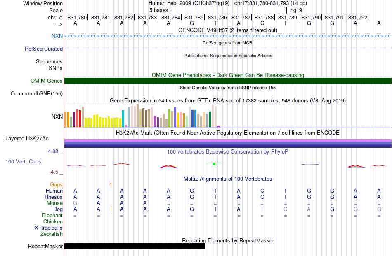
Task: Click the dark green OMIM gene bar
Action: click(x=228, y=81)
